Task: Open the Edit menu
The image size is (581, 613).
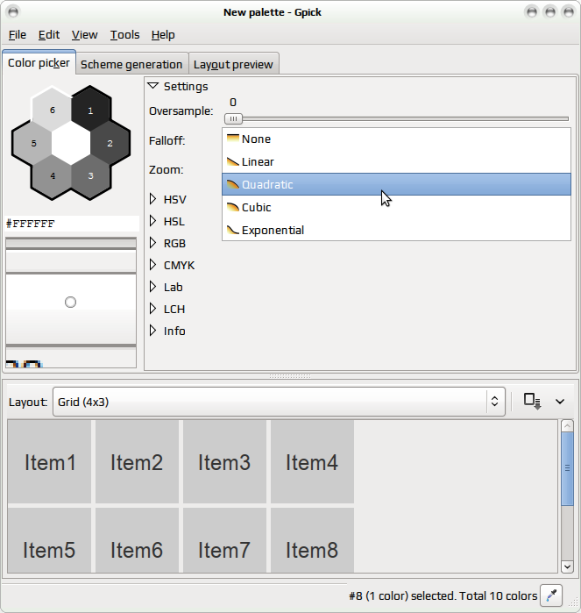Action: coord(49,35)
